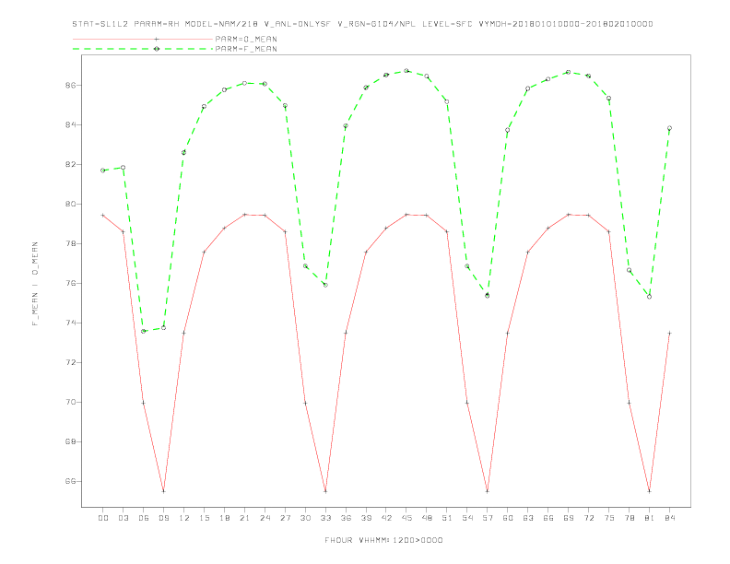Select the red O_MEAN data point at hour 84
Image resolution: width=730 pixels, height=564 pixels.
(669, 334)
